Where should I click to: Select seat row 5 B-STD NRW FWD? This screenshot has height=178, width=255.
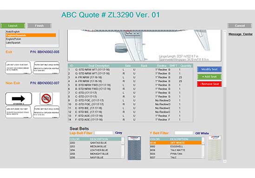(130, 85)
